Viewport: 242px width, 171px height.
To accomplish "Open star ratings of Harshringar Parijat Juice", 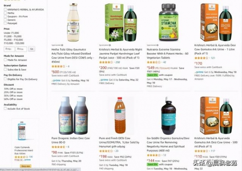I will (106, 63).
